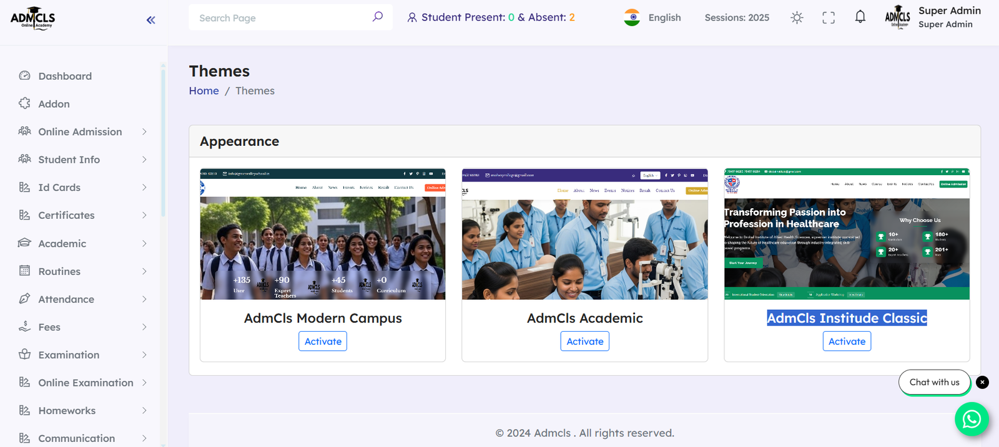Viewport: 999px width, 447px height.
Task: Click the India flag language icon
Action: 632,17
